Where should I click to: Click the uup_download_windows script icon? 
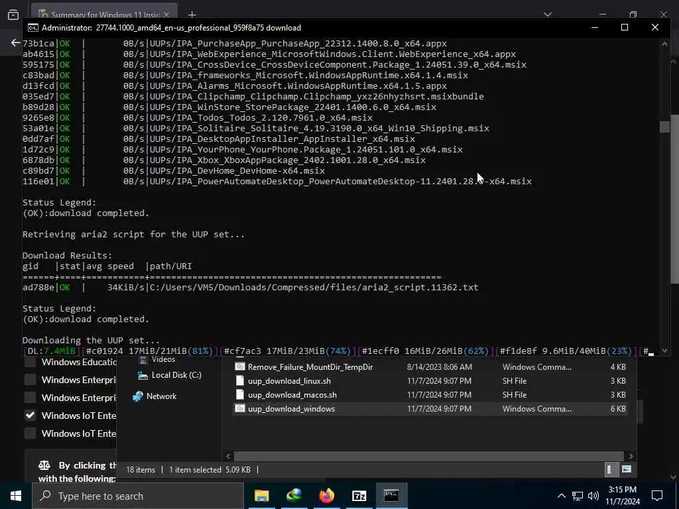240,408
